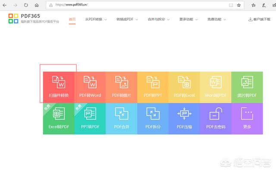
Task: Open the favorites list icon
Action: point(253,5)
